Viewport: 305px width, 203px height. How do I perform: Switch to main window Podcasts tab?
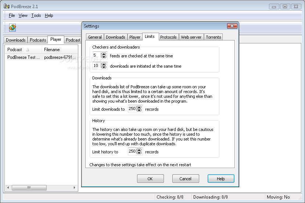click(x=38, y=40)
